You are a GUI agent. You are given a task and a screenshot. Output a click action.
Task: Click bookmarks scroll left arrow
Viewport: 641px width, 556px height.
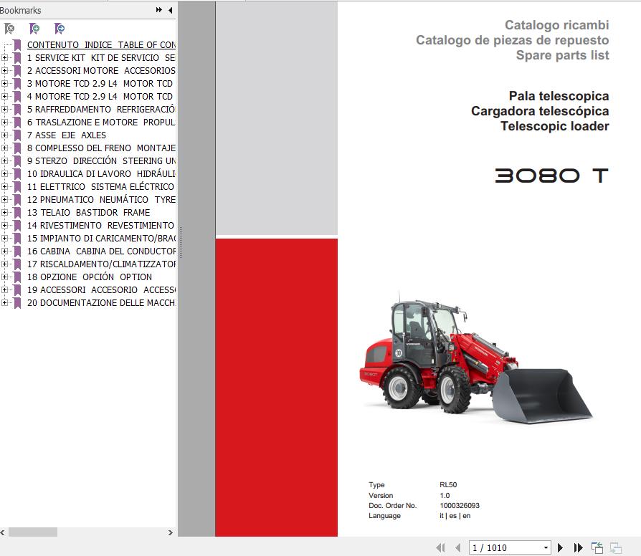pos(3,532)
